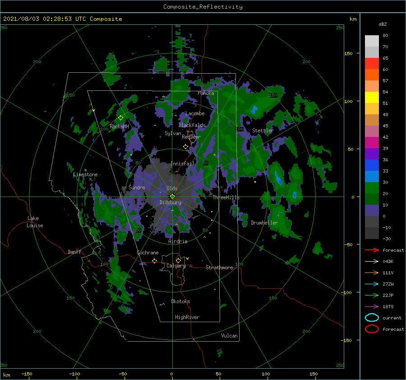
Task: Click the 2021/08/03 02:28:53 UTC timestamp
Action: (x=62, y=19)
